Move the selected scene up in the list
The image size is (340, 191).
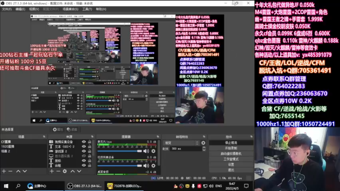click(18, 171)
